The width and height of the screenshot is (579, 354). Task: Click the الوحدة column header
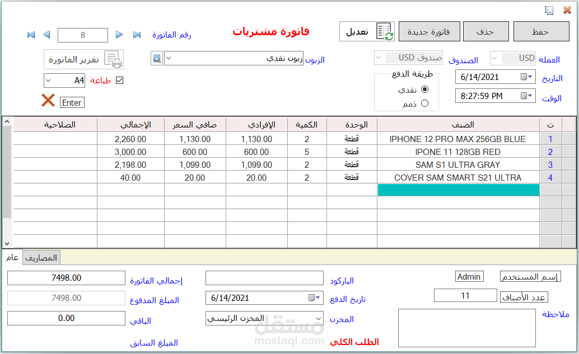pyautogui.click(x=352, y=125)
